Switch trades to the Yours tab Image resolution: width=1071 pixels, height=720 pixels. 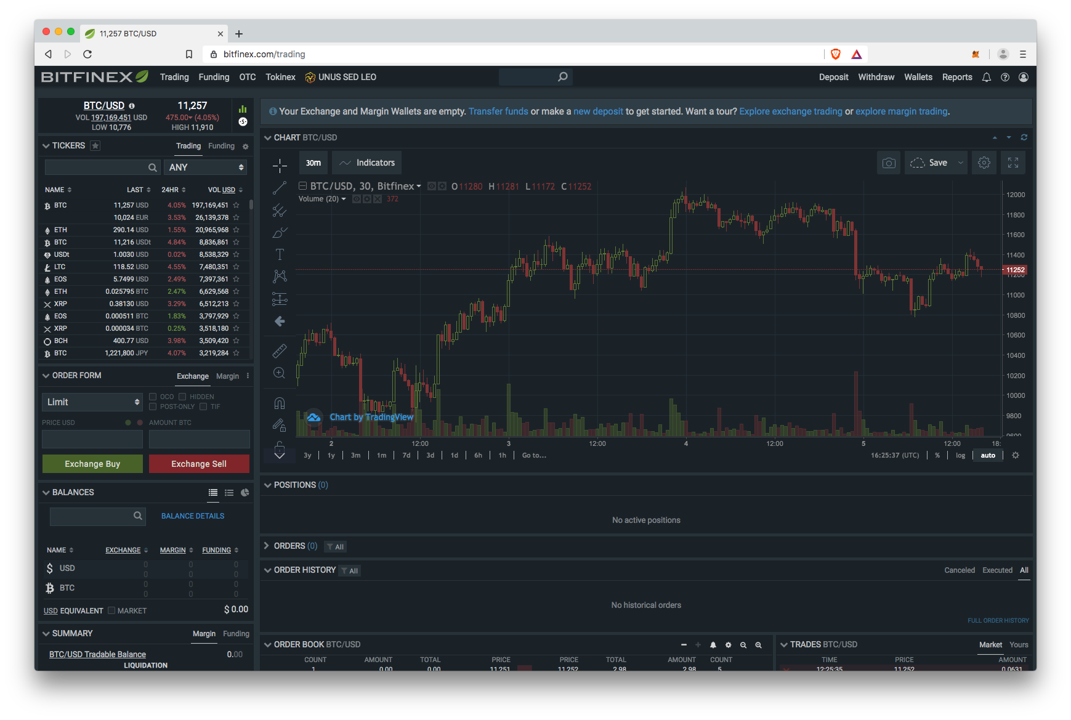1019,645
